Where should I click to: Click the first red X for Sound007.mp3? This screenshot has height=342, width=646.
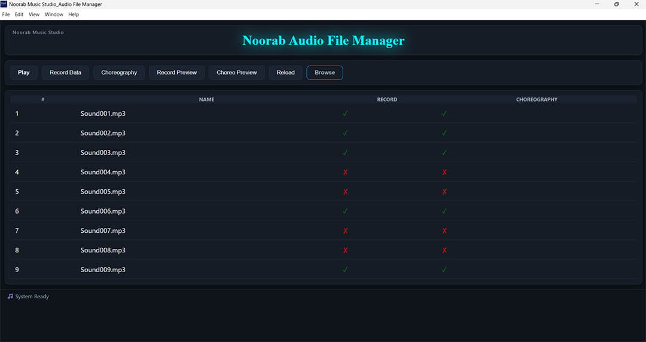pyautogui.click(x=345, y=230)
